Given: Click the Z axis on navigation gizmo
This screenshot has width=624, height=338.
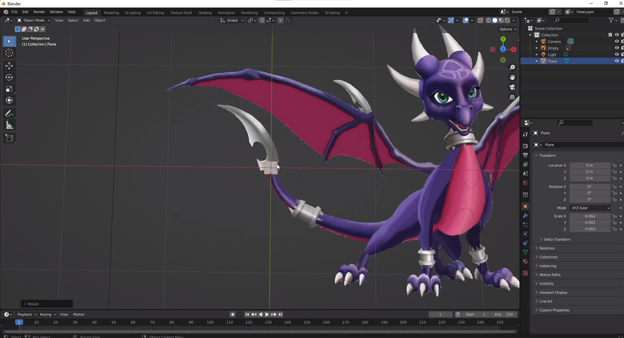Looking at the screenshot, I should pyautogui.click(x=503, y=49).
